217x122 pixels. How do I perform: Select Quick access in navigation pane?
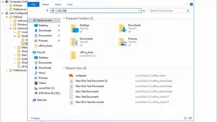44,20
